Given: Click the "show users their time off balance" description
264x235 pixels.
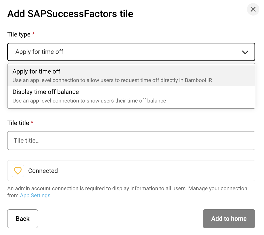Looking at the screenshot, I should coord(89,101).
